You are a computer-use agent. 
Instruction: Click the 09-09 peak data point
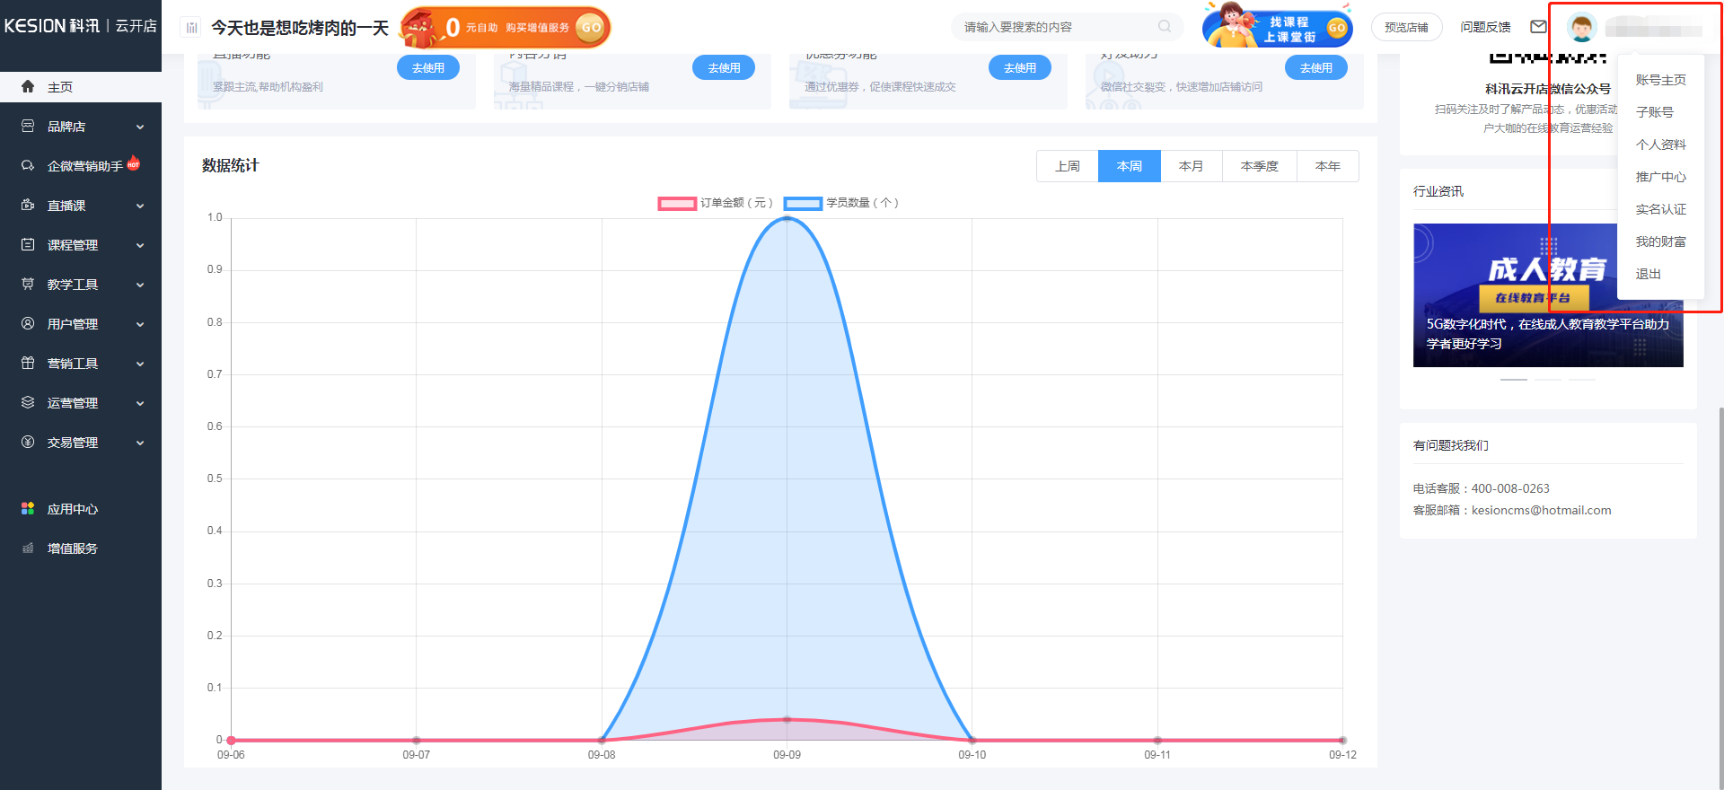point(787,218)
